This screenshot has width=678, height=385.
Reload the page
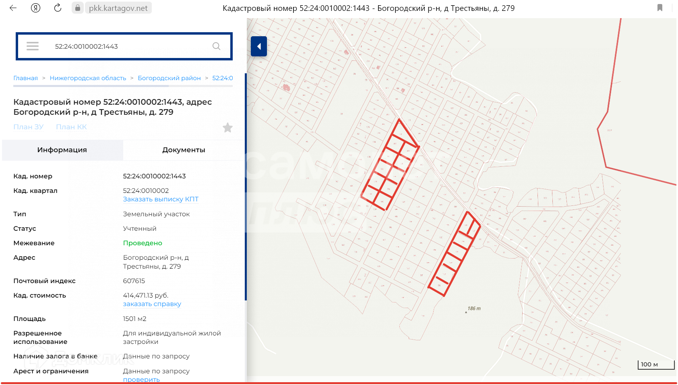coord(58,8)
